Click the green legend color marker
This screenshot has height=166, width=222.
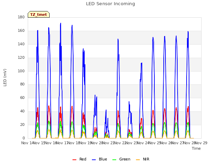(x=114, y=160)
